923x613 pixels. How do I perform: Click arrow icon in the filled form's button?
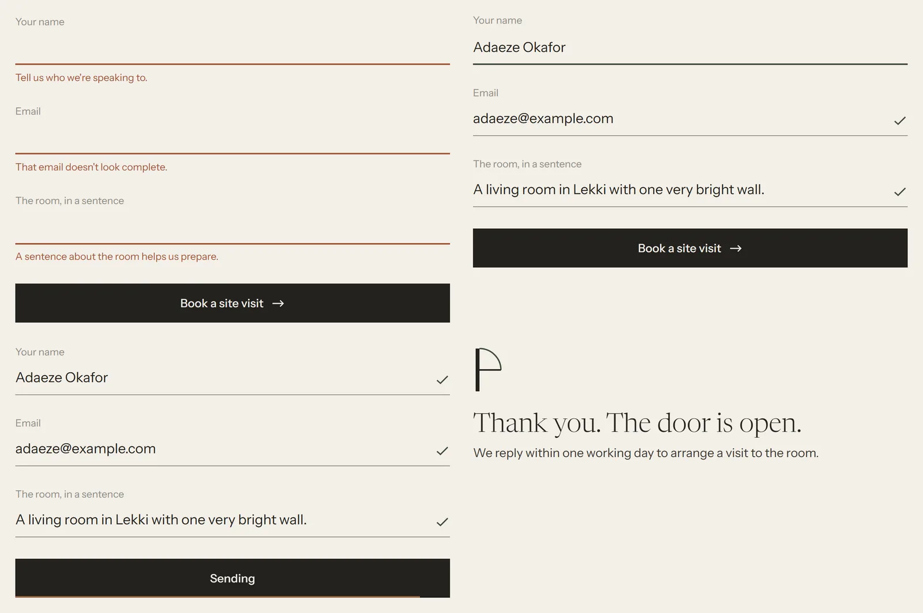[736, 248]
